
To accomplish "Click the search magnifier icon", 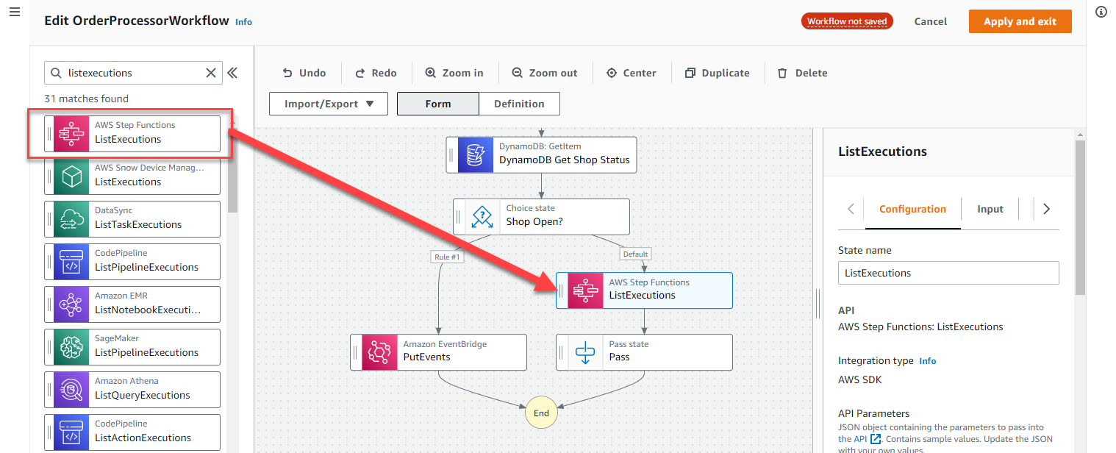I will pos(56,73).
